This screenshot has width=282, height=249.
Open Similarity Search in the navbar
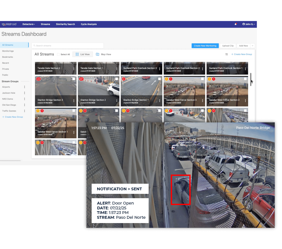[x=65, y=24]
